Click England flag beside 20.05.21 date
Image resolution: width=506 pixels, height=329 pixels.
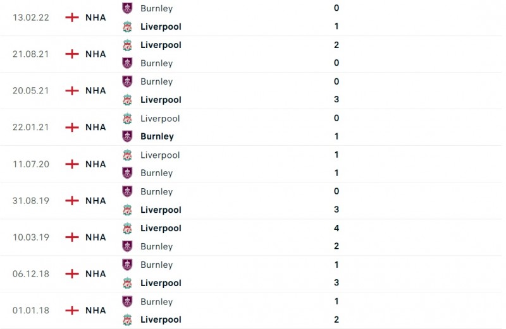pos(72,90)
